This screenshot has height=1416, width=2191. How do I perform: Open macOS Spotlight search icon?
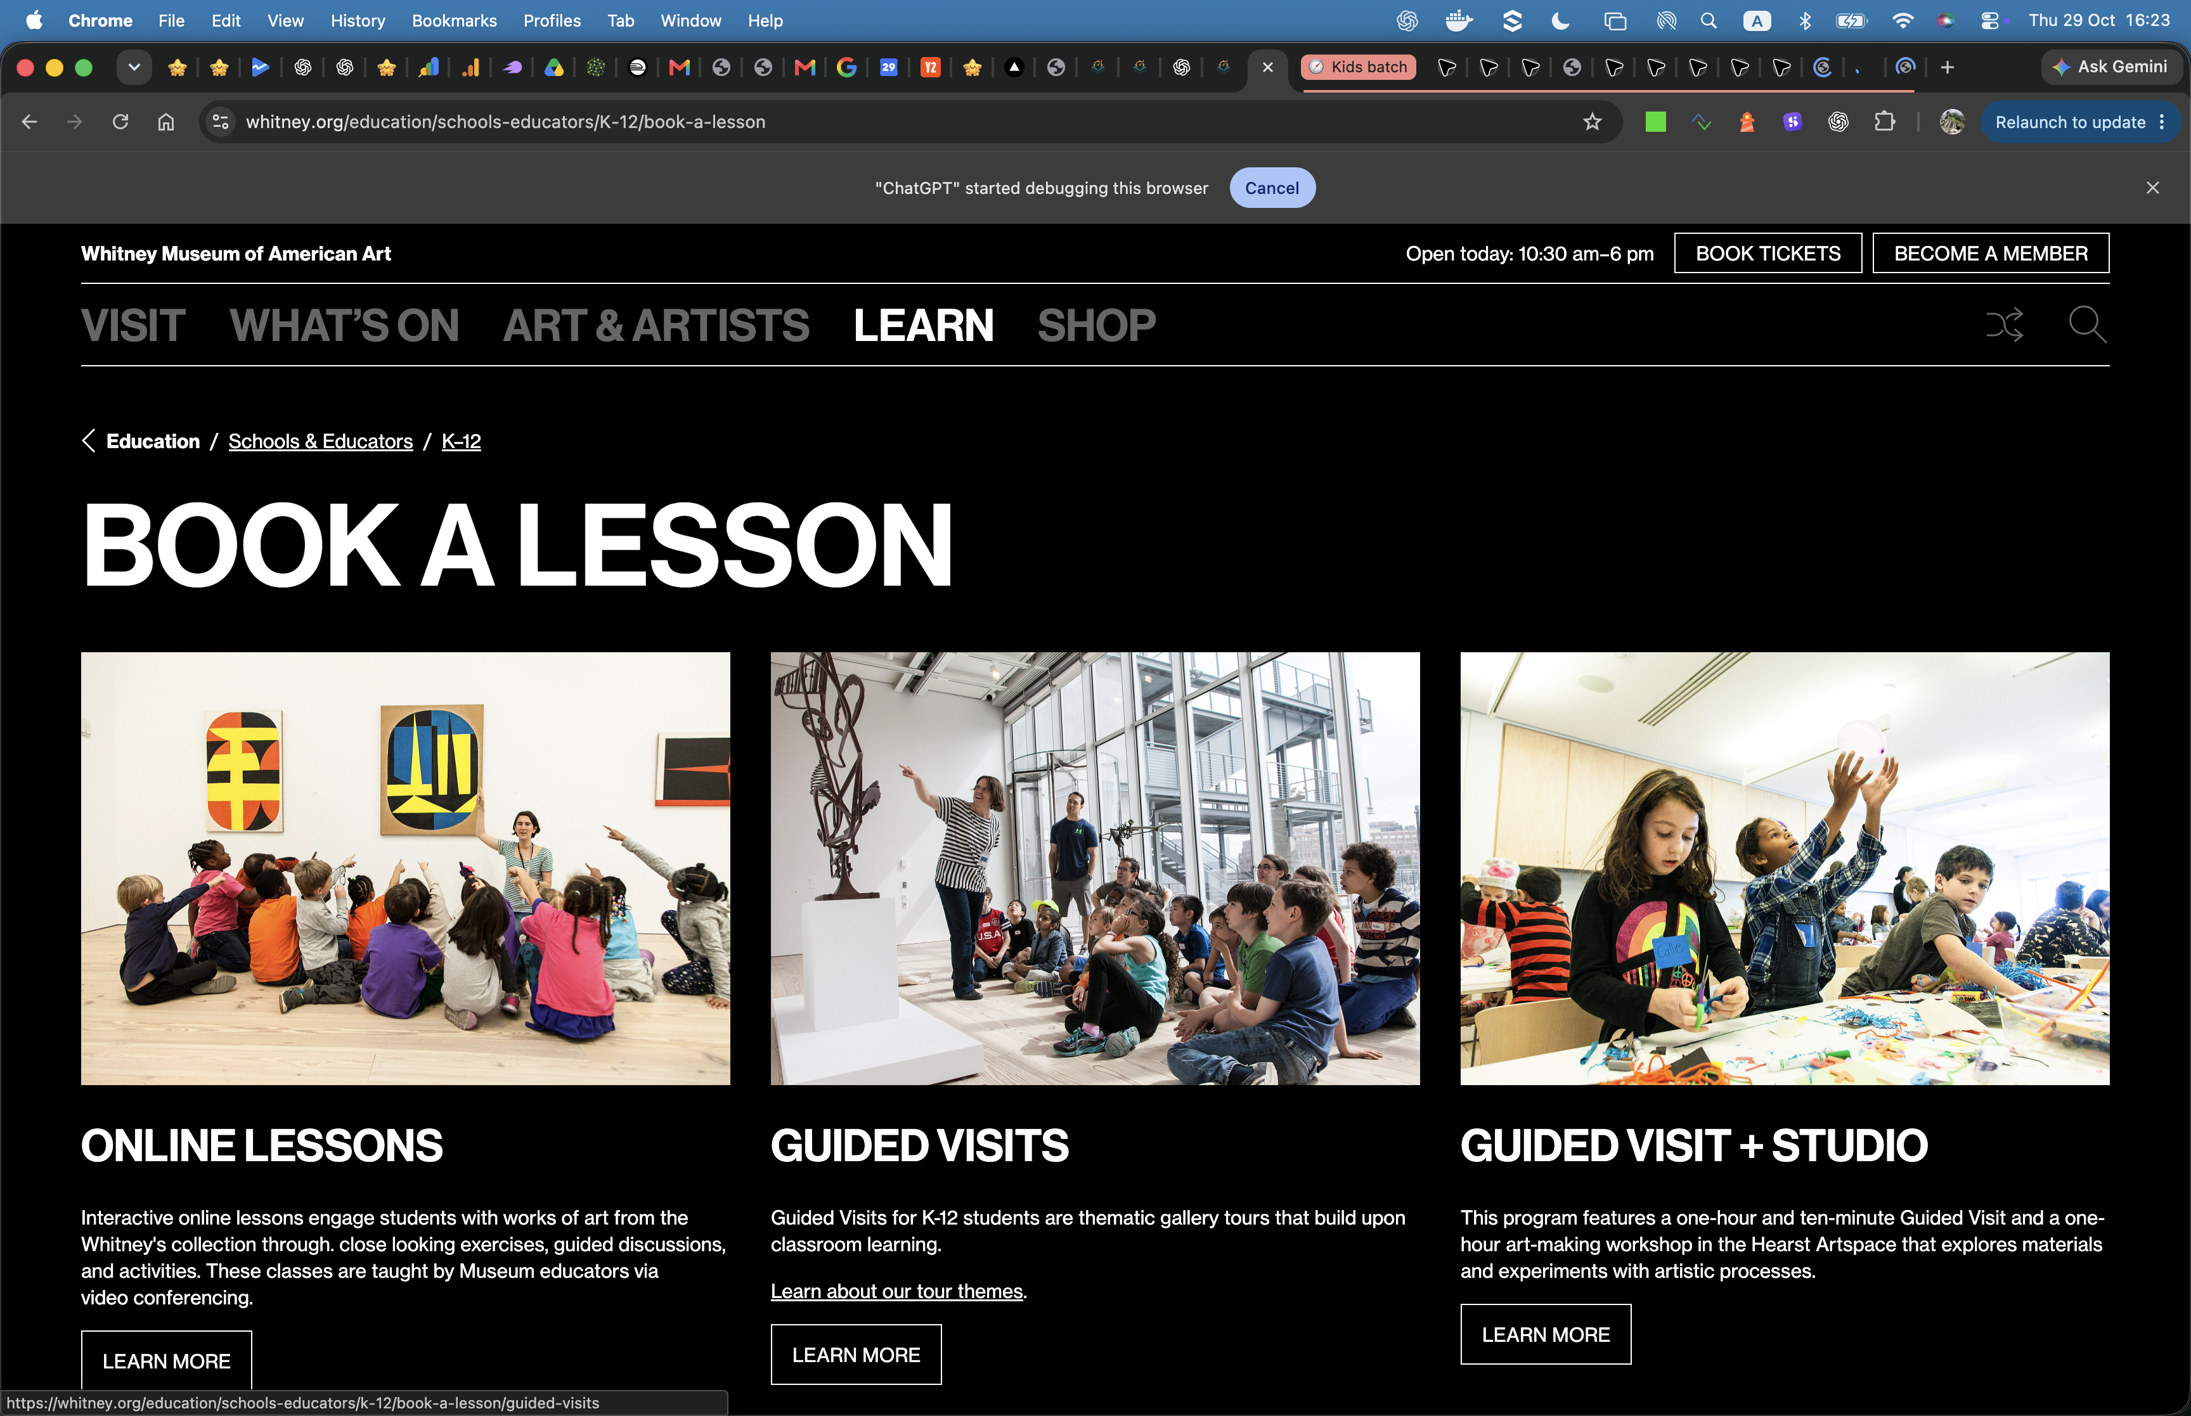[1709, 20]
